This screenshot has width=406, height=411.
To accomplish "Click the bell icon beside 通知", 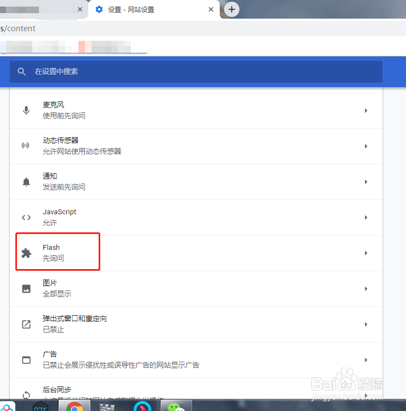I will pyautogui.click(x=26, y=182).
